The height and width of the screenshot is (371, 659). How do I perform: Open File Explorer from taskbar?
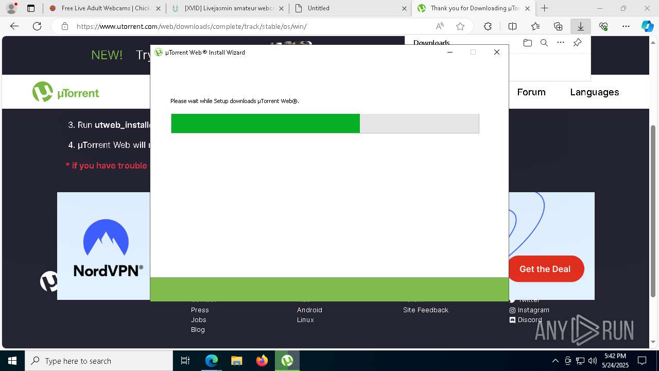237,361
